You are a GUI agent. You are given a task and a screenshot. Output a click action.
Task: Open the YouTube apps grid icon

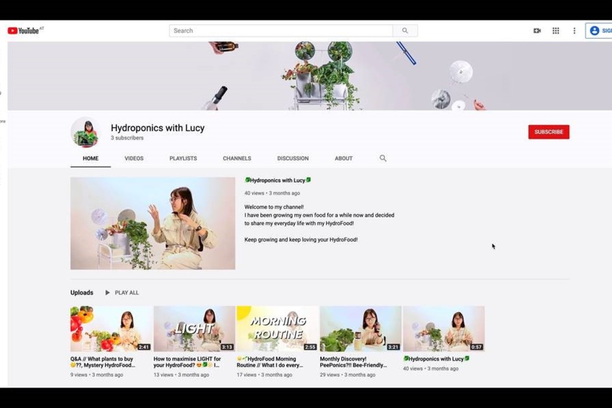tap(556, 31)
